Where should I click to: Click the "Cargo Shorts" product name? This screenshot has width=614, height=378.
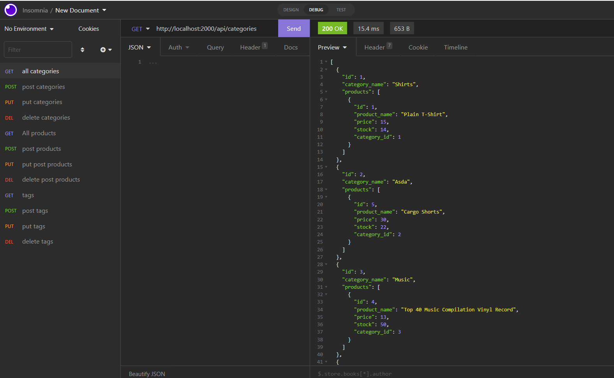click(x=422, y=212)
